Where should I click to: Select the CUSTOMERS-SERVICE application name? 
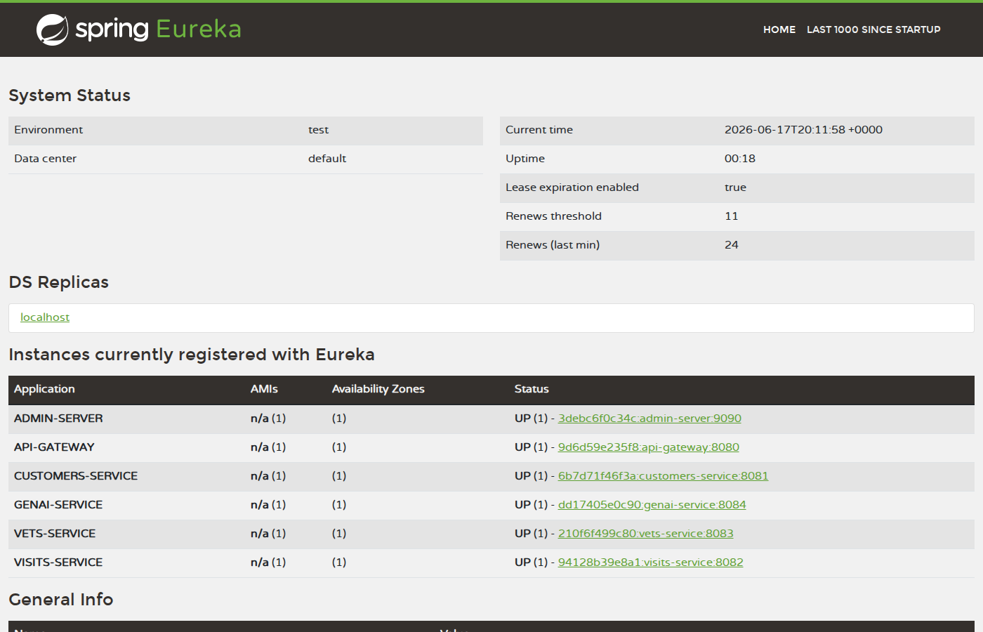pos(76,476)
